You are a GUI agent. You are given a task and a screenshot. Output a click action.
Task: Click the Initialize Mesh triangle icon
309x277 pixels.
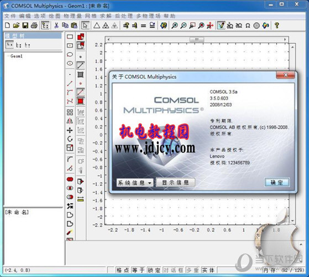click(x=97, y=25)
